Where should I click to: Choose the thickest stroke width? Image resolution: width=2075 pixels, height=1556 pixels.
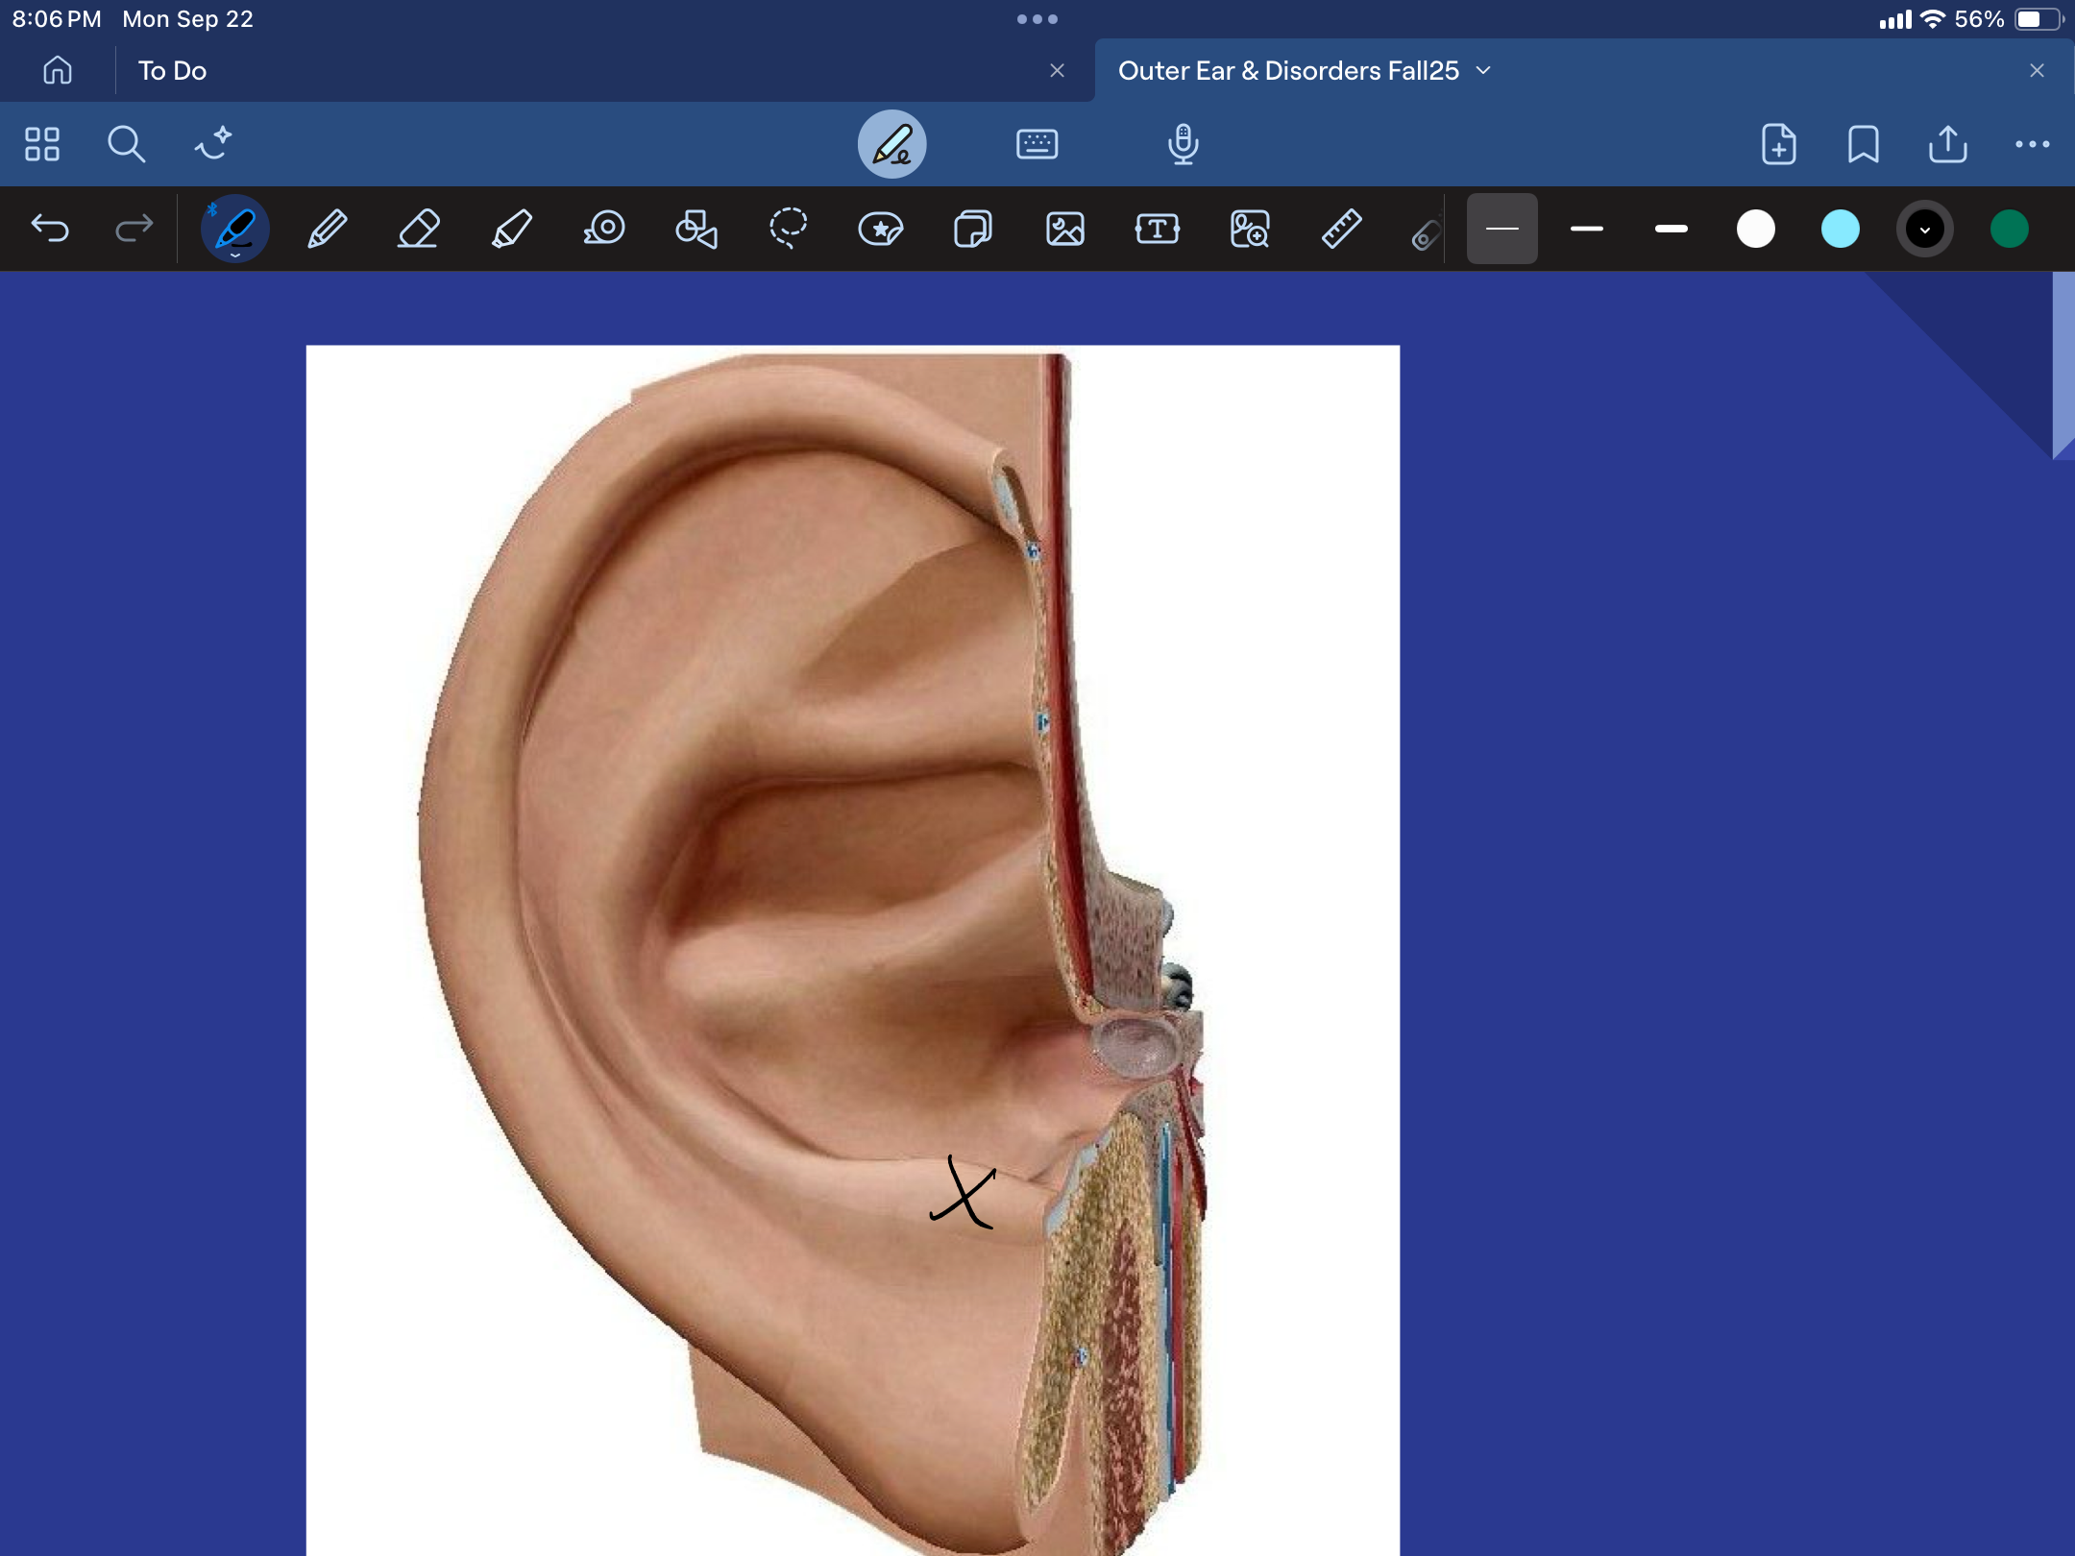[1672, 230]
